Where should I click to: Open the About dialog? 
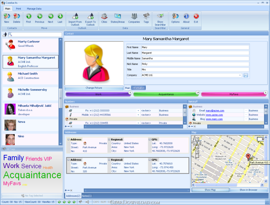(x=186, y=18)
